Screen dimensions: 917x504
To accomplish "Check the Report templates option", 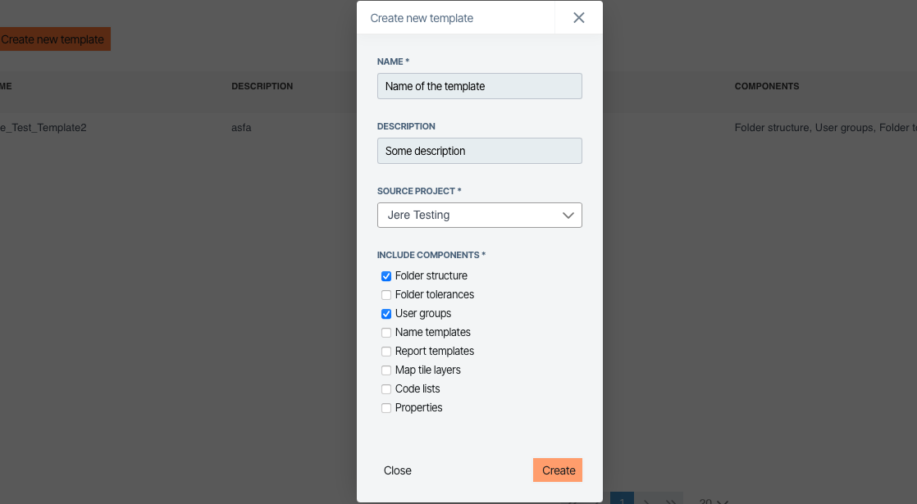I will point(386,352).
